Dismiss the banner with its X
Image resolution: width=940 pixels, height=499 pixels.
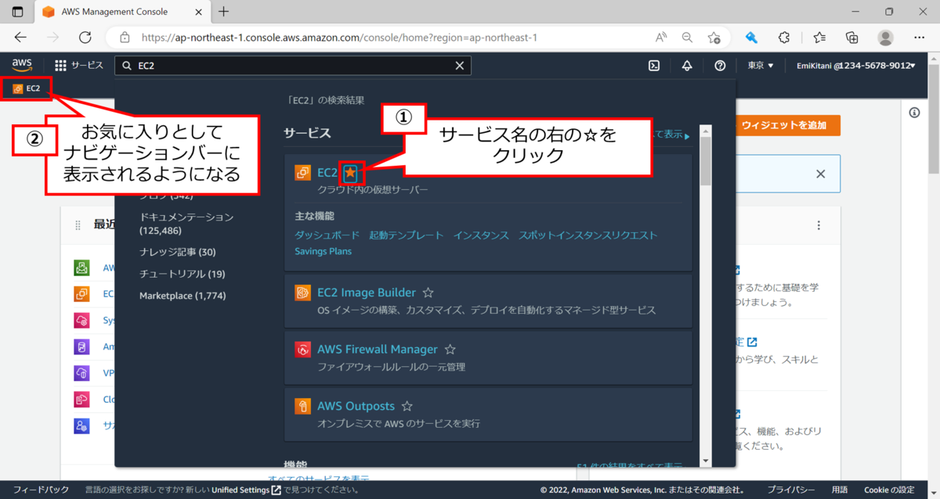(x=821, y=174)
